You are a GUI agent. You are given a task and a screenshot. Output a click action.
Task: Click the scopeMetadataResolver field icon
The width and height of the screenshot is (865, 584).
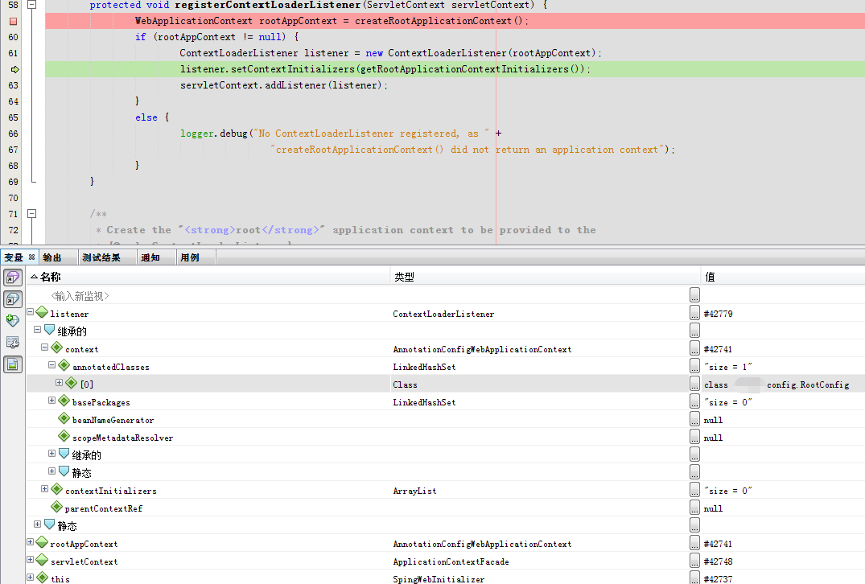(64, 436)
